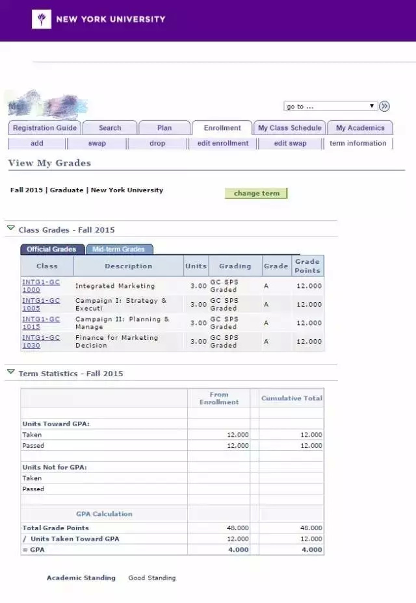Open the edit enrollment sub-tab
Screen dimensions: 416x603
(223, 143)
